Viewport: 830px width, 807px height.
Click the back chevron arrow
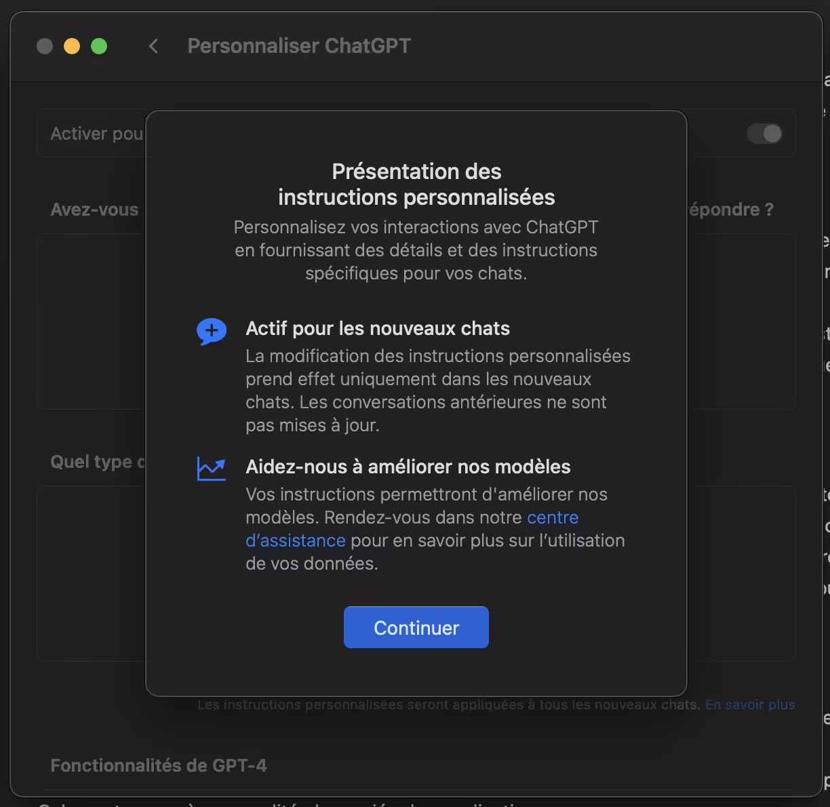pos(153,46)
